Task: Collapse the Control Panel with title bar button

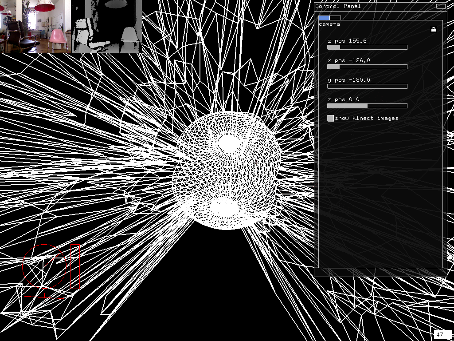Action: [441, 6]
